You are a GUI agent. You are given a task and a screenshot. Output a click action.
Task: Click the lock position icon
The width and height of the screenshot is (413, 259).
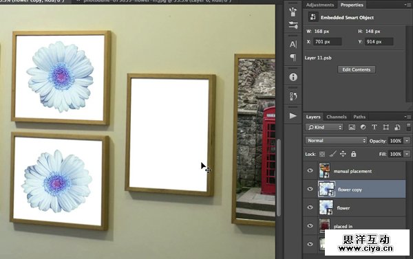point(343,154)
